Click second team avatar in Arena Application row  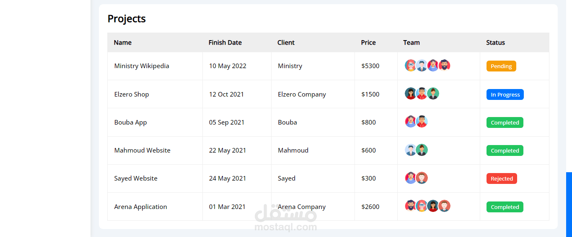tap(422, 206)
